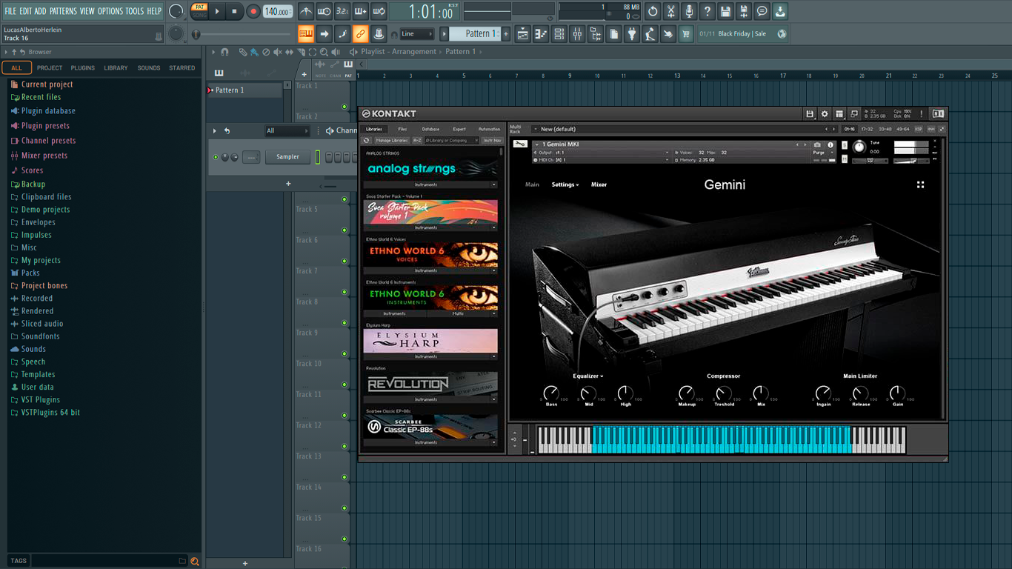
Task: Open Plugin database in browser
Action: pyautogui.click(x=48, y=111)
